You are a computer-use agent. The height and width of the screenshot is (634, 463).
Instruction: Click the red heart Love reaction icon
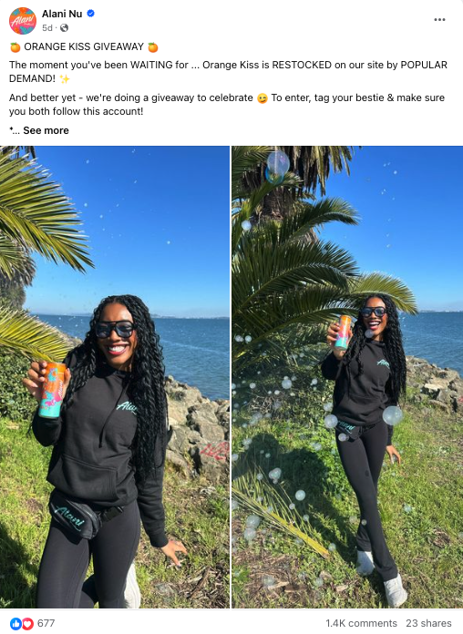(26, 623)
